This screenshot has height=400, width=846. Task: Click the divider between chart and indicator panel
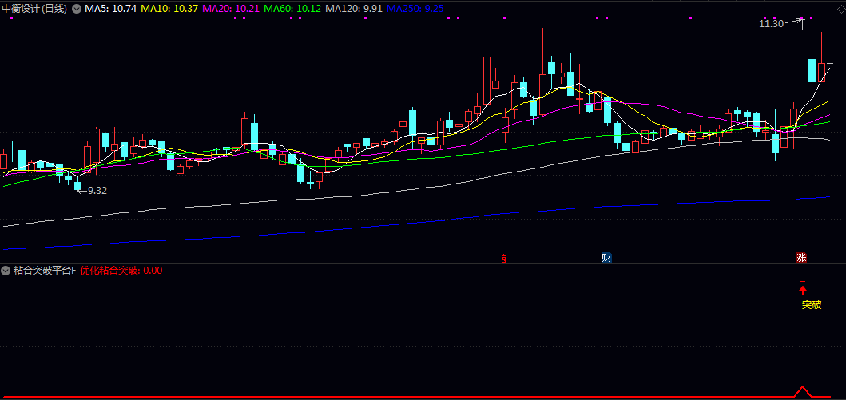click(x=423, y=263)
